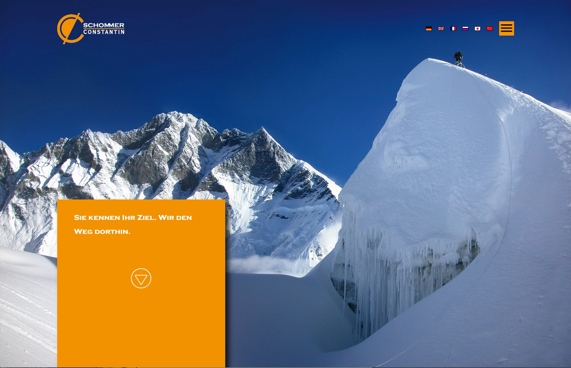Image resolution: width=571 pixels, height=368 pixels.
Task: Click the circled down-arrow in orange box
Action: tap(141, 278)
